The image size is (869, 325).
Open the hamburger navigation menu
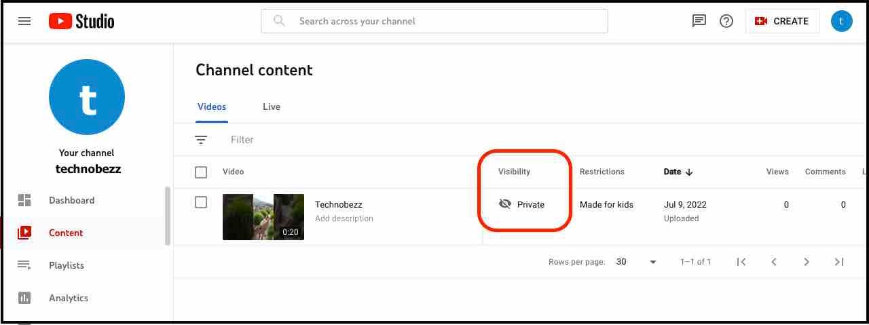(x=24, y=21)
